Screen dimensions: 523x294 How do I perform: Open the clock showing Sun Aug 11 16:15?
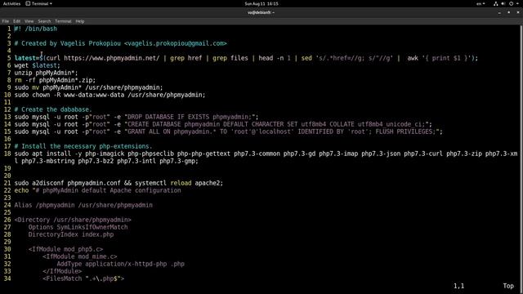pyautogui.click(x=261, y=3)
